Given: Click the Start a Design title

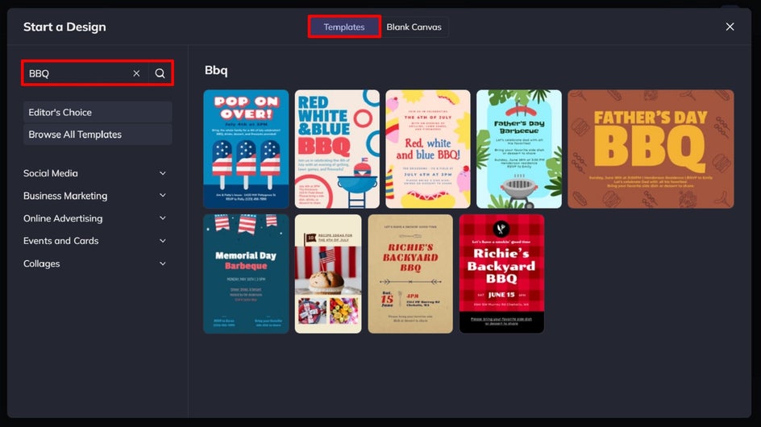Looking at the screenshot, I should pos(64,27).
